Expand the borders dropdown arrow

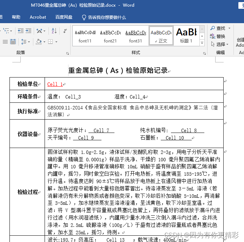point(56,42)
